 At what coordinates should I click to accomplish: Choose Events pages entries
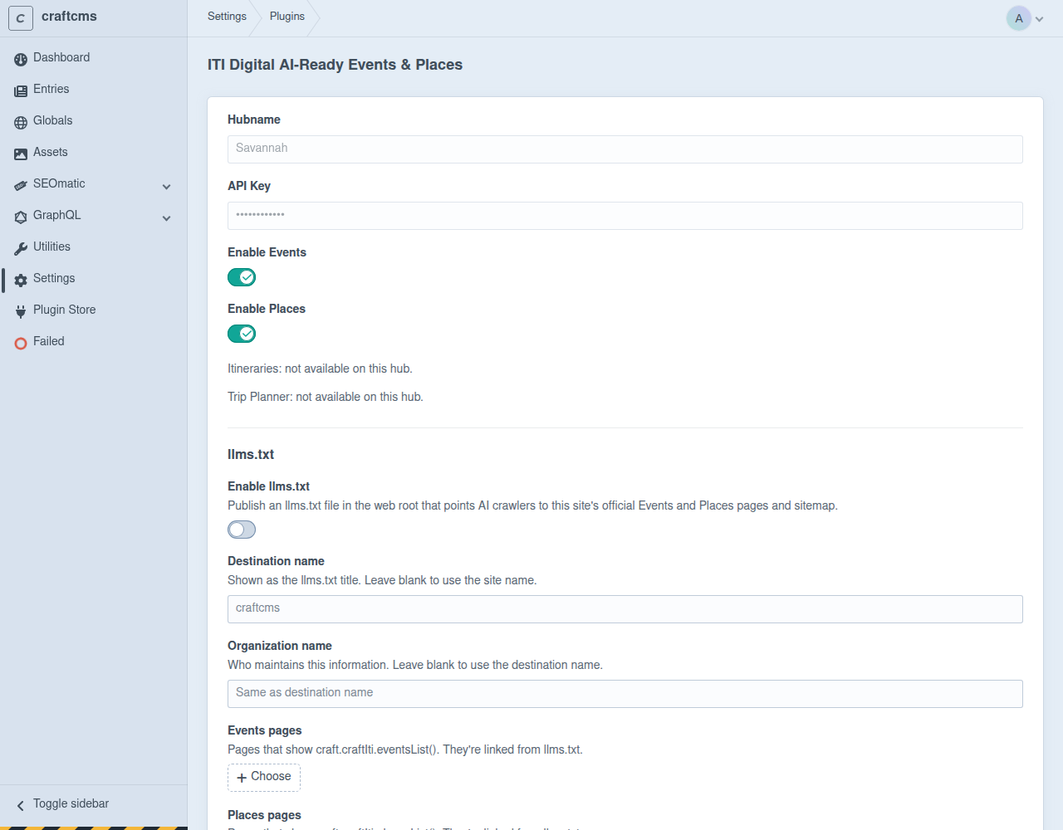coord(264,778)
